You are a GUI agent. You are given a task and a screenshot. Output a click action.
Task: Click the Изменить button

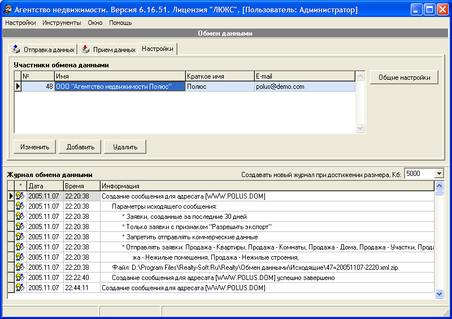pos(35,147)
